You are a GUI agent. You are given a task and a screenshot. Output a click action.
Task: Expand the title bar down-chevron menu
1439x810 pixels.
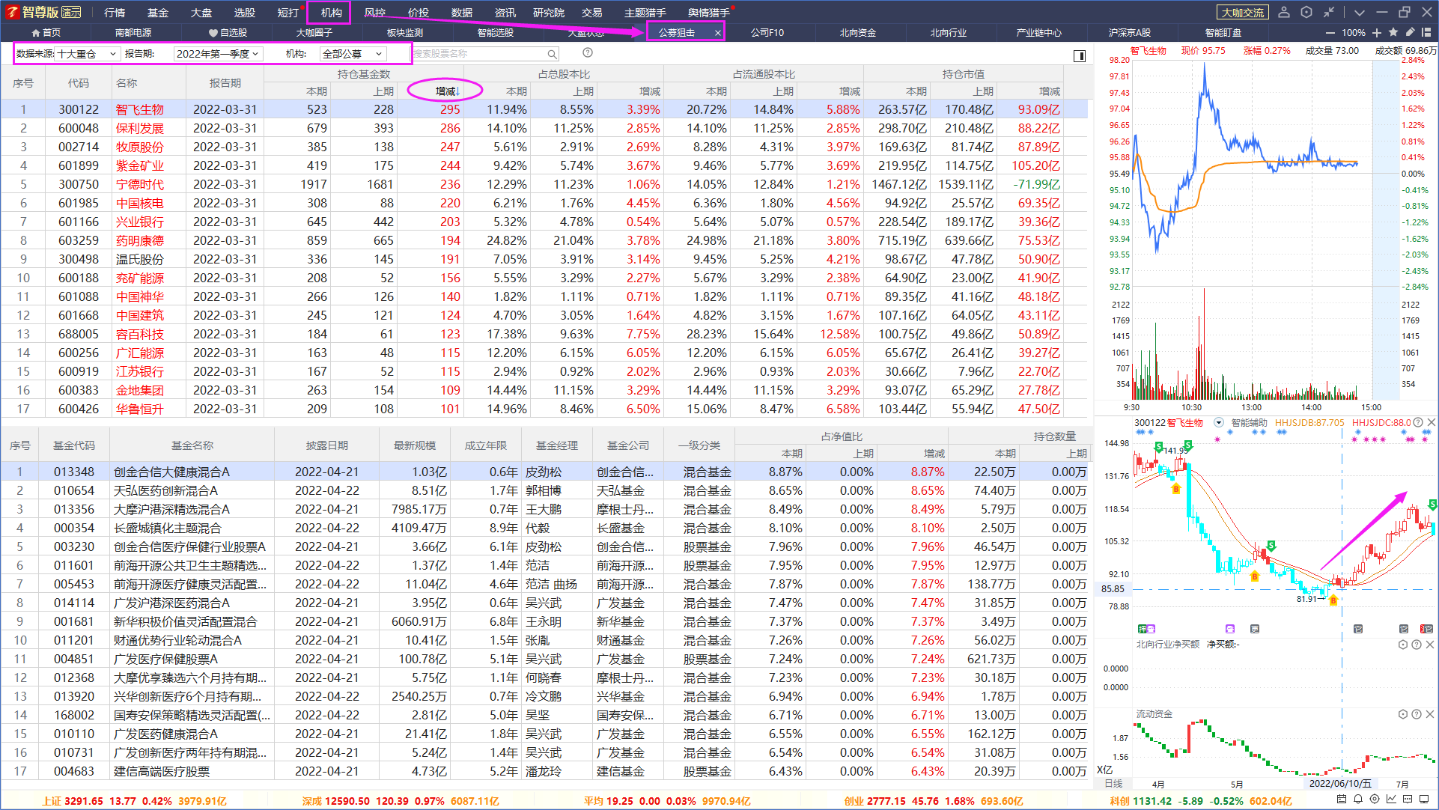[x=1360, y=13]
